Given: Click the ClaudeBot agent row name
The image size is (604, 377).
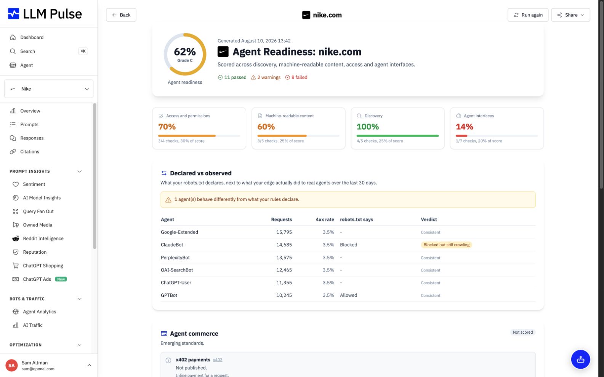Looking at the screenshot, I should pos(172,245).
